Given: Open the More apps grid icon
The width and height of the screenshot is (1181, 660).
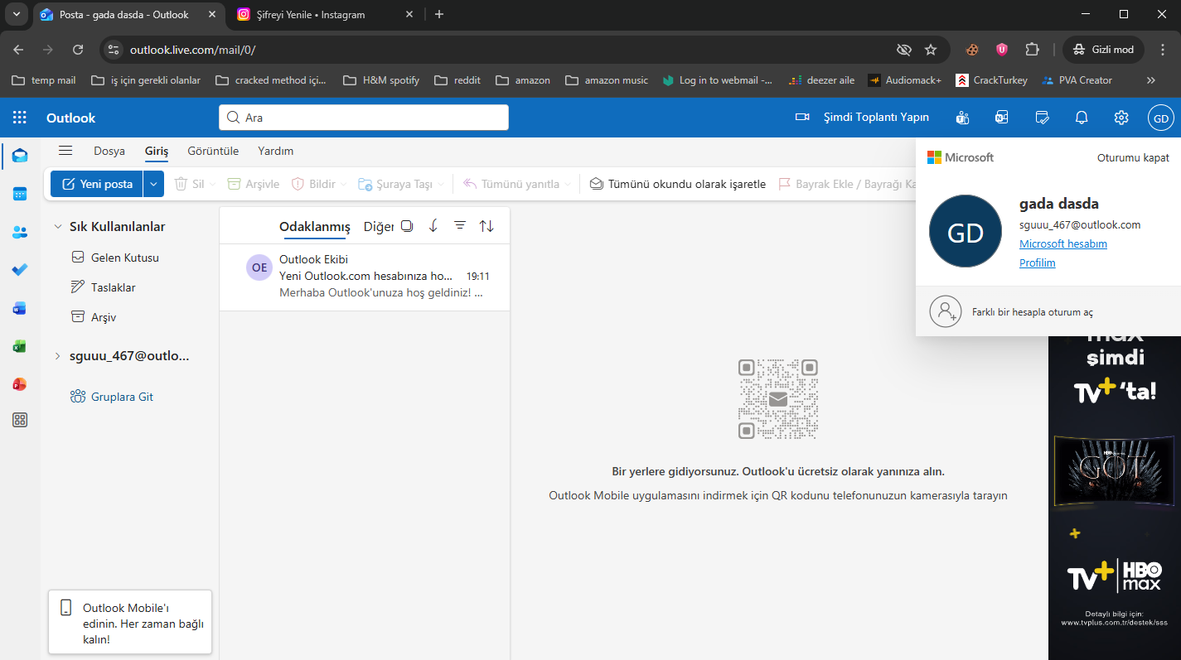Looking at the screenshot, I should click(20, 420).
